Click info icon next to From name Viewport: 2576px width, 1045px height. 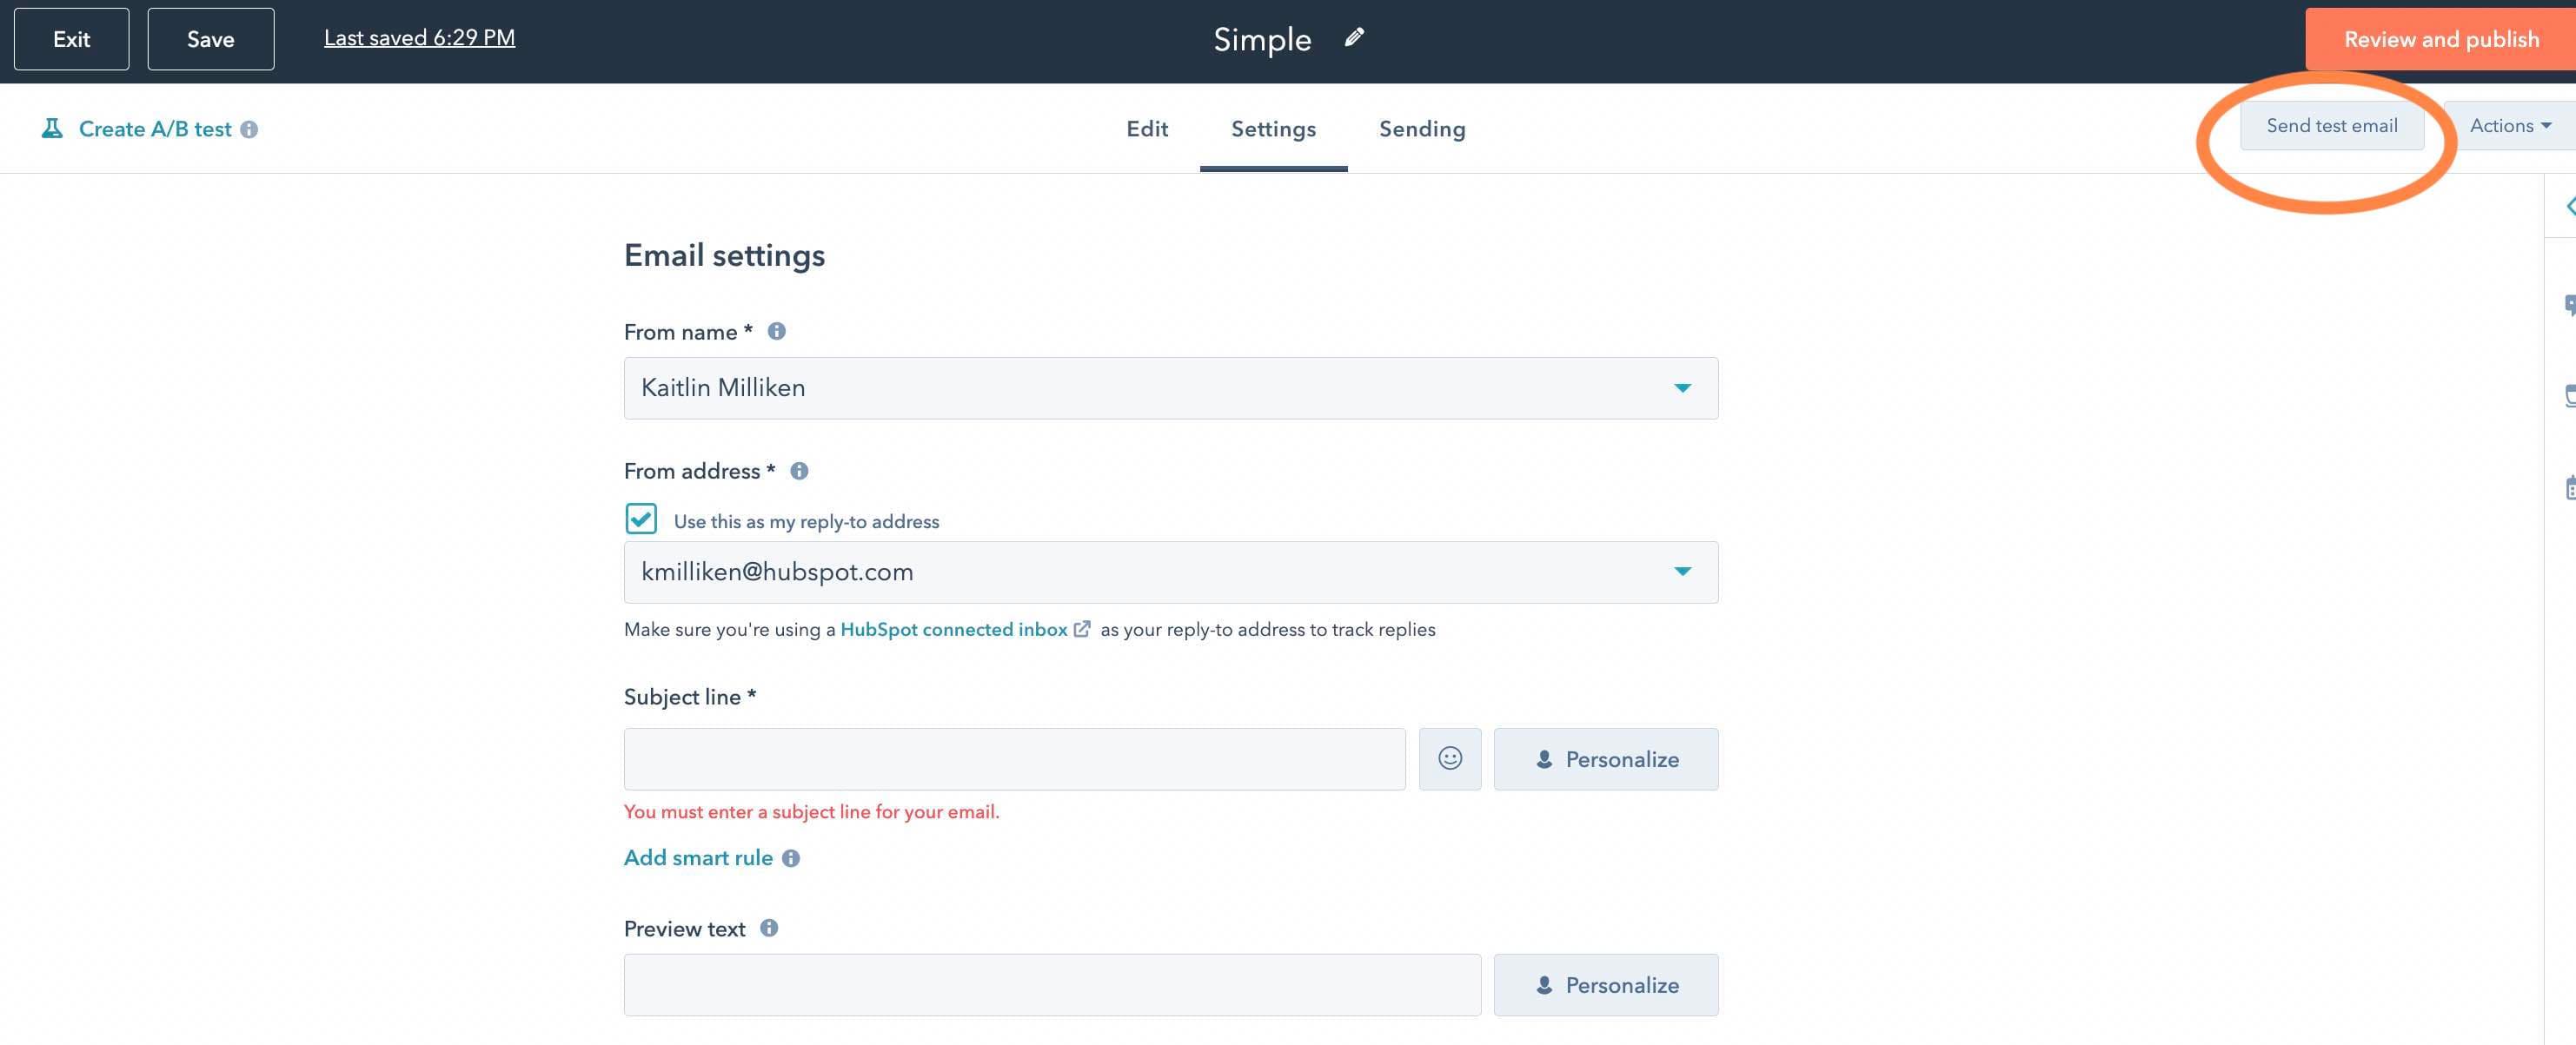coord(776,332)
